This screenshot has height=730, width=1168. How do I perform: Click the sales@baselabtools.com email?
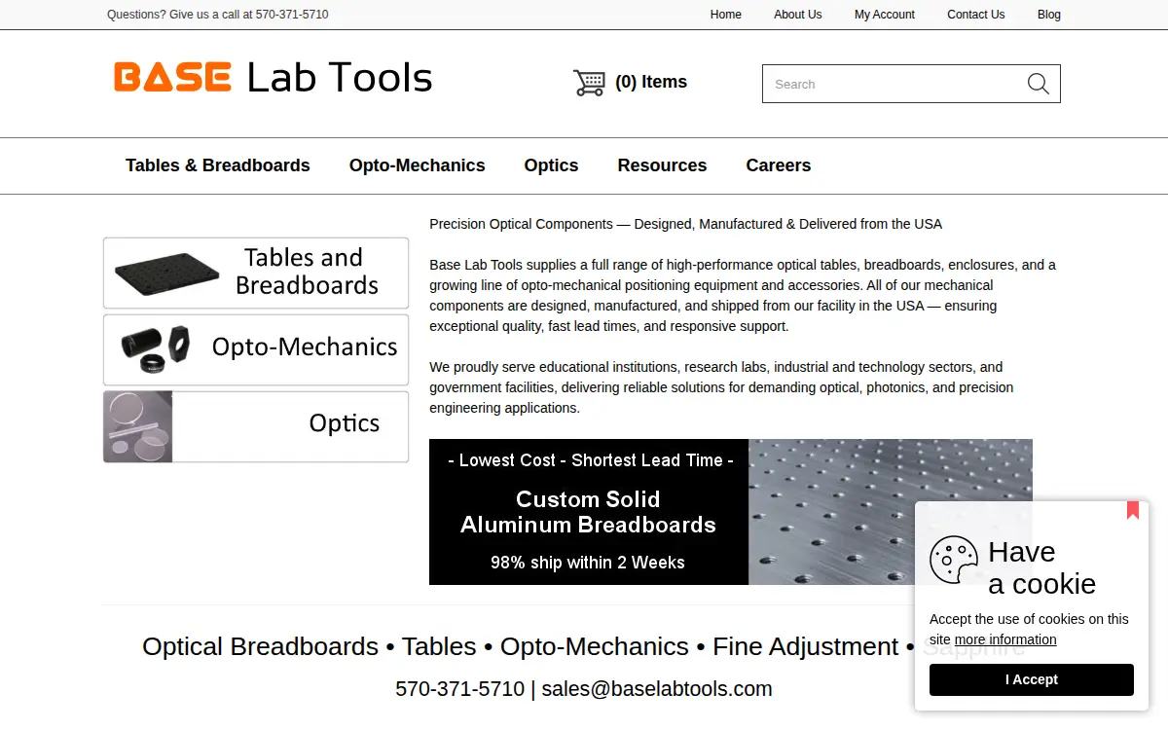[x=657, y=689]
